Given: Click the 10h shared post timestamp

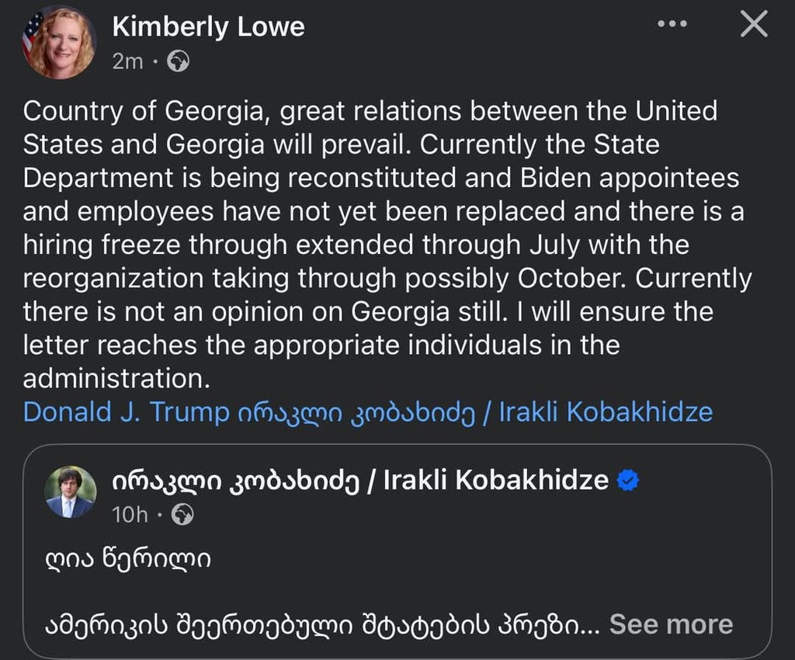Looking at the screenshot, I should (x=130, y=514).
